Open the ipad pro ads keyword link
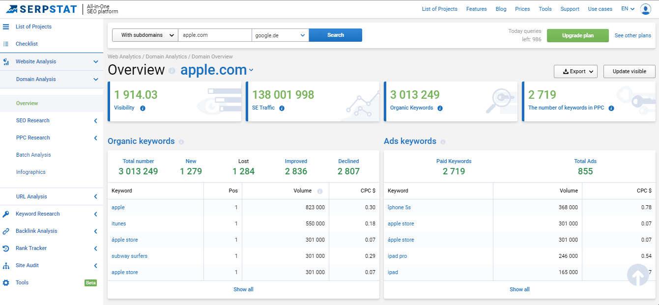The height and width of the screenshot is (305, 659). tap(397, 256)
